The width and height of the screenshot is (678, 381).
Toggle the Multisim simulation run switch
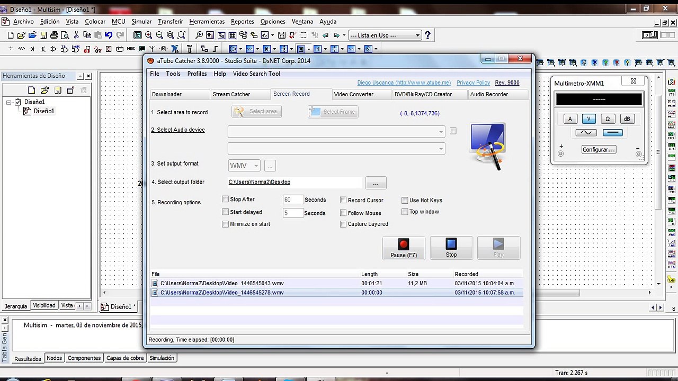650,35
